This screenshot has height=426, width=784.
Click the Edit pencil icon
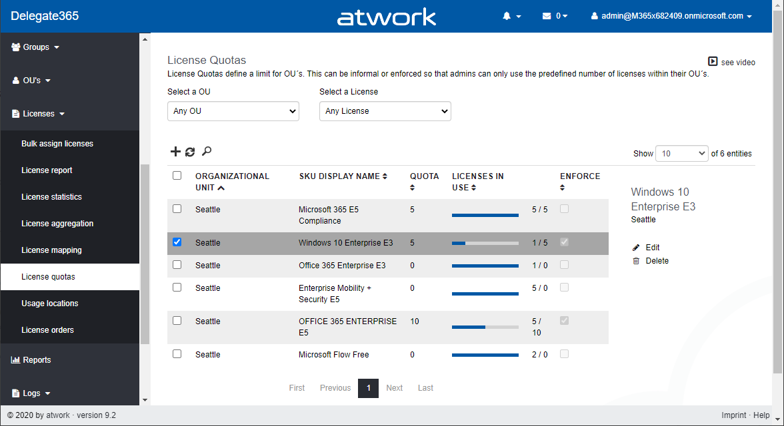[636, 248]
